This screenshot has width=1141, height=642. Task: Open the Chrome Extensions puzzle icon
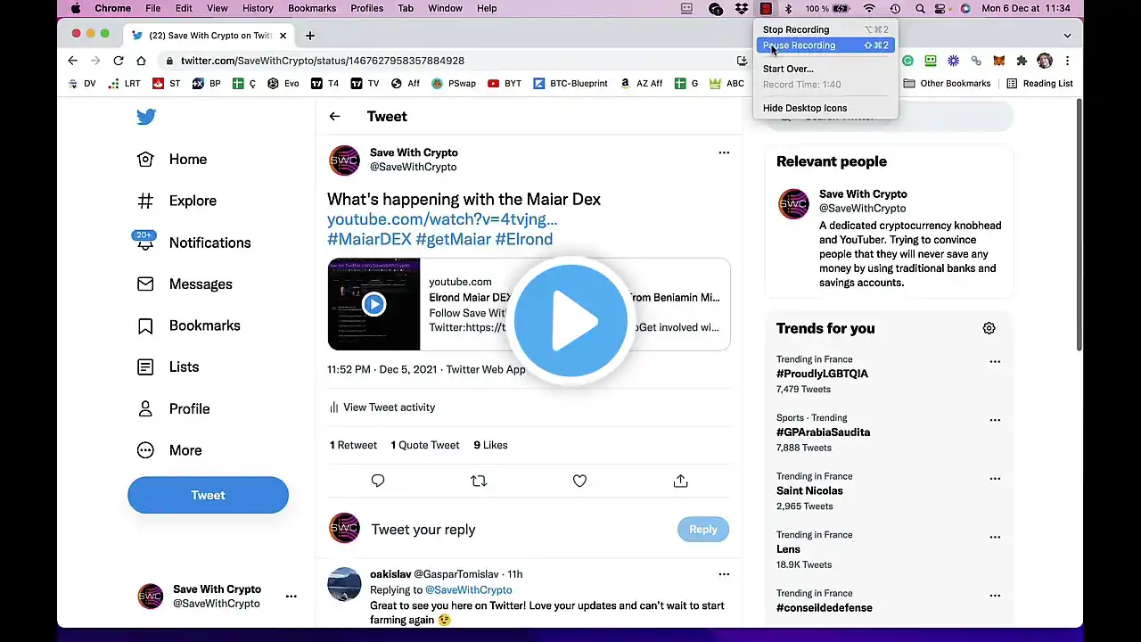(1022, 61)
